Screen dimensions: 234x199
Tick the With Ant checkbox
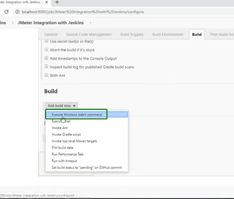click(x=46, y=75)
